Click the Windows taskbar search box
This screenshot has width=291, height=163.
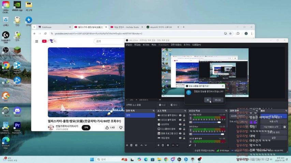pos(109,159)
